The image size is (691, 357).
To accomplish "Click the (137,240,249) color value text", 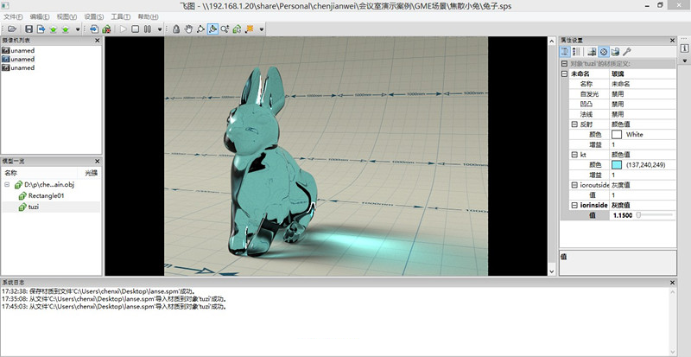I will [645, 165].
